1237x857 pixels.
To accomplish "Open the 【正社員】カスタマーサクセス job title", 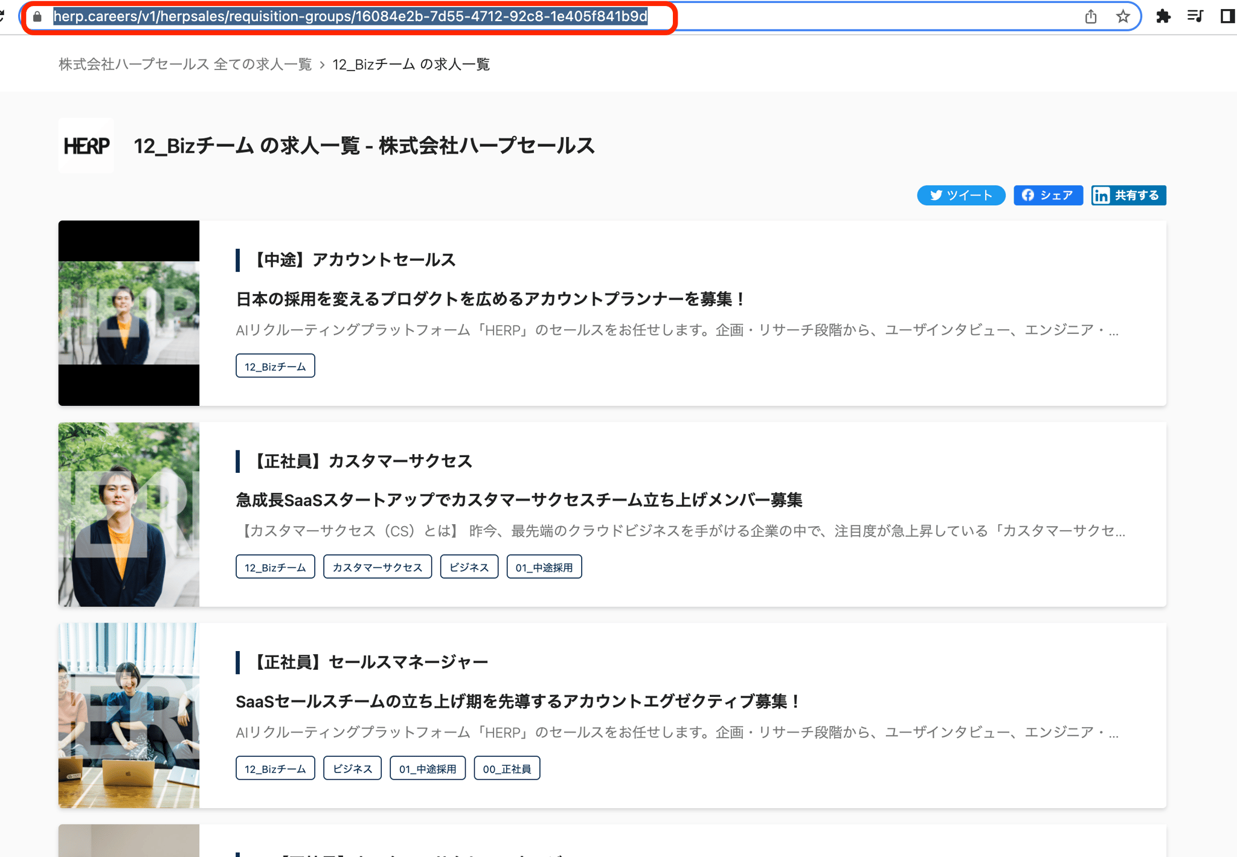I will click(x=361, y=461).
